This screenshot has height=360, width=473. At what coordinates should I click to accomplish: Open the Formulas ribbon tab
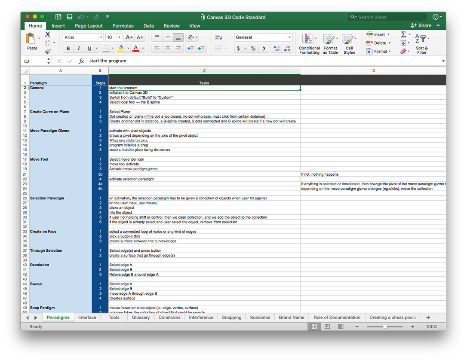click(123, 26)
